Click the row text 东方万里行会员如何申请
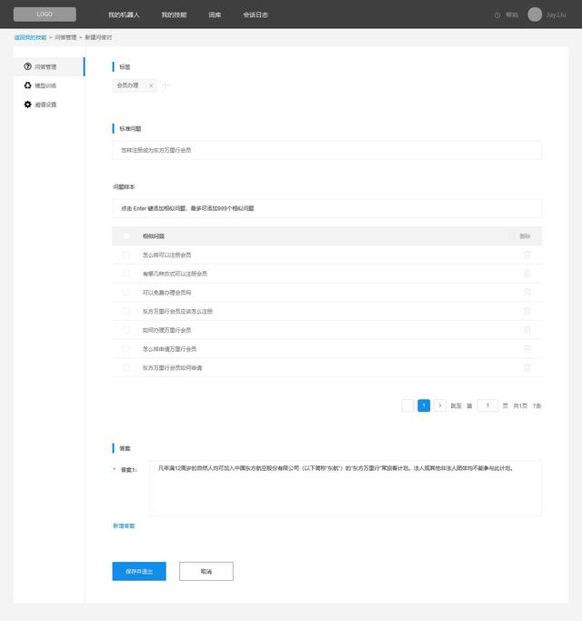The width and height of the screenshot is (582, 621). (x=173, y=367)
